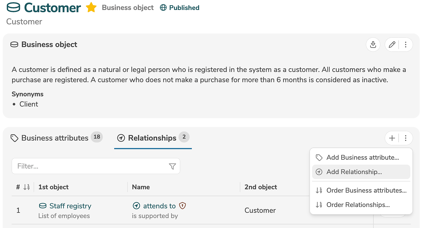Viewport: 423px width, 228px height.
Task: Click the 2nd object column header
Action: (x=261, y=187)
